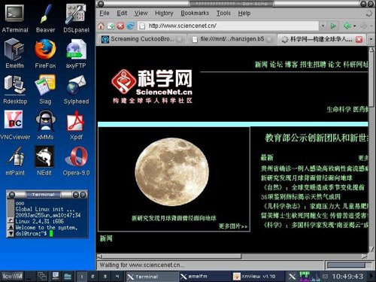The height and width of the screenshot is (282, 376).
Task: Switch to workspace 4 on the taskbar
Action: point(117,277)
